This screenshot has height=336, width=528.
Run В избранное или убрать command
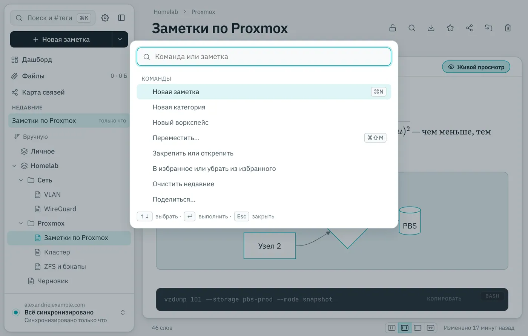(x=264, y=169)
